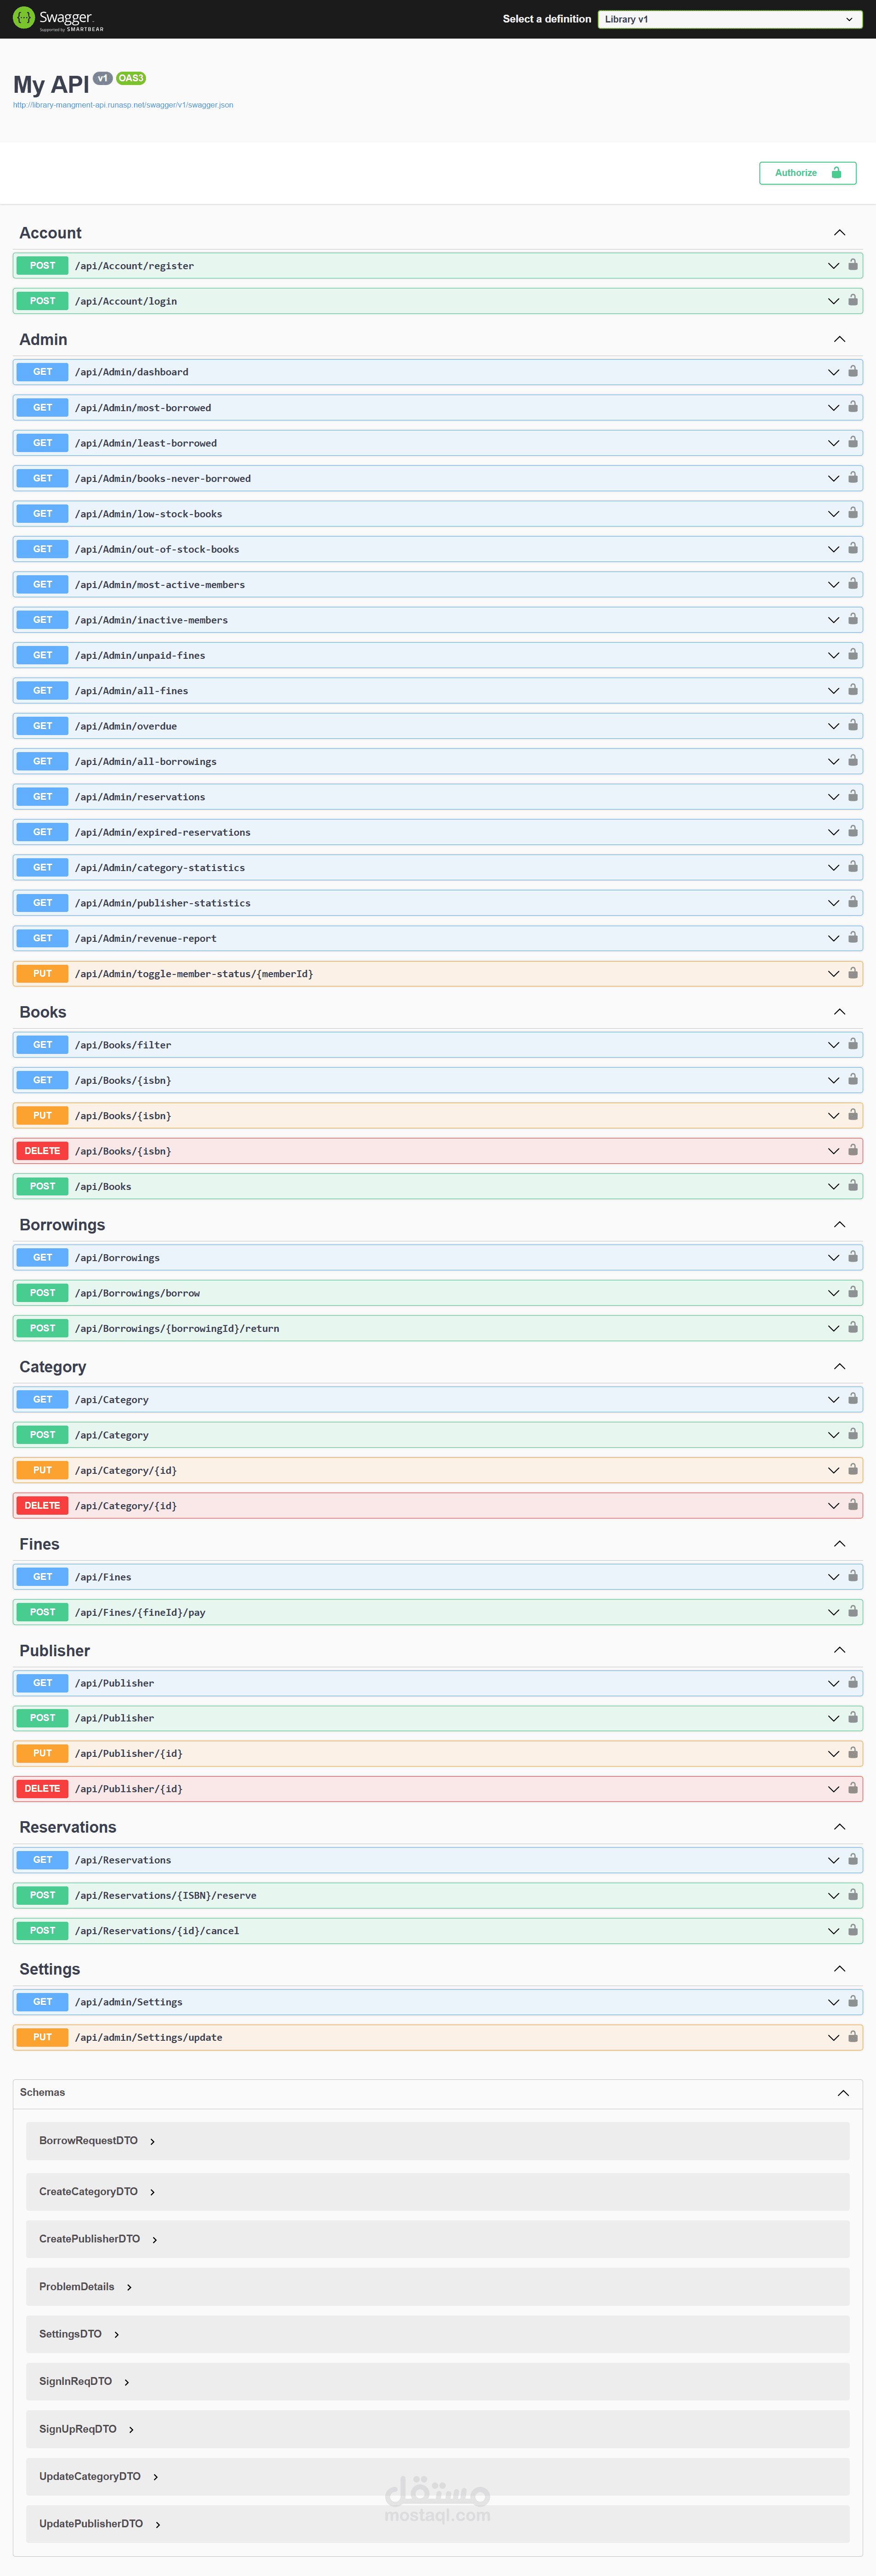The image size is (876, 2576).
Task: Click the Authorize button
Action: [x=807, y=173]
